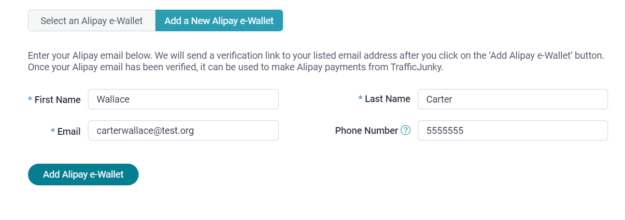Screen dimensions: 625x220
Task: Submit the Add Alipay e-Wallet button
Action: (x=83, y=174)
